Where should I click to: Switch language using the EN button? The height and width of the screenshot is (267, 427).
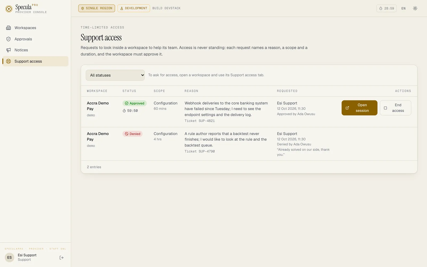[x=404, y=8]
